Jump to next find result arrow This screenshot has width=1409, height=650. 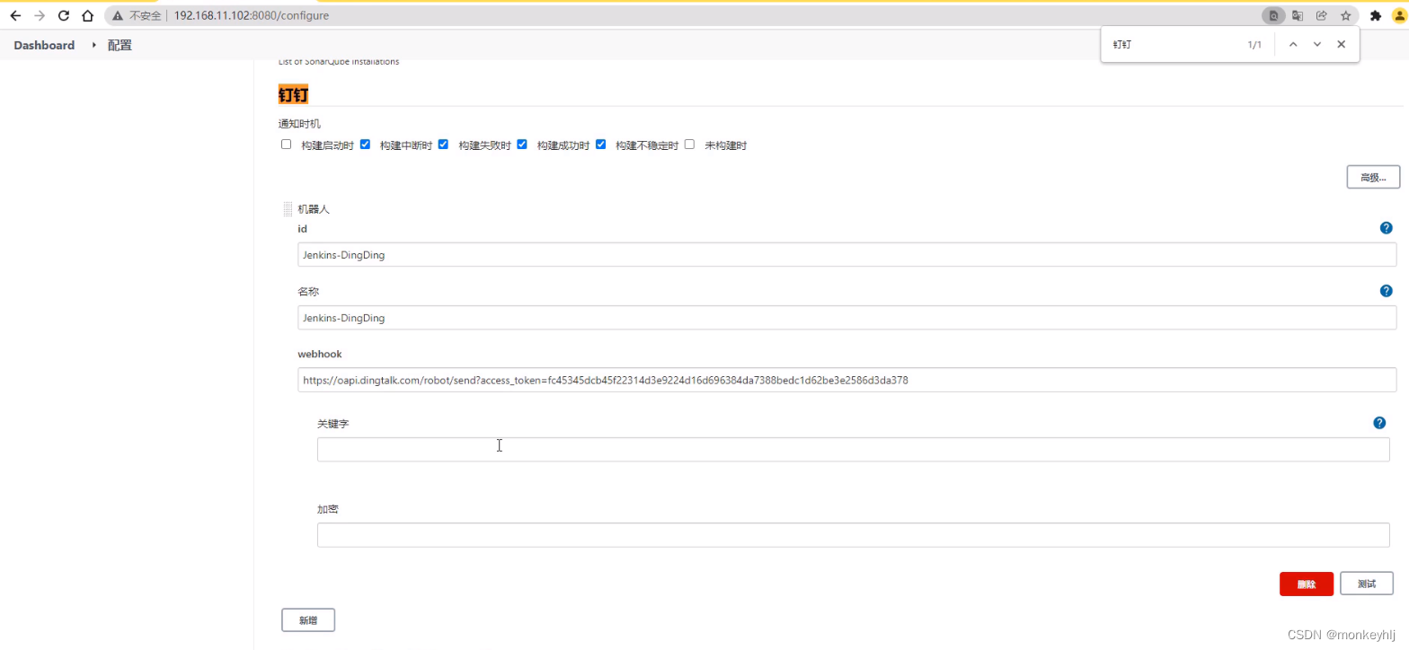coord(1317,44)
